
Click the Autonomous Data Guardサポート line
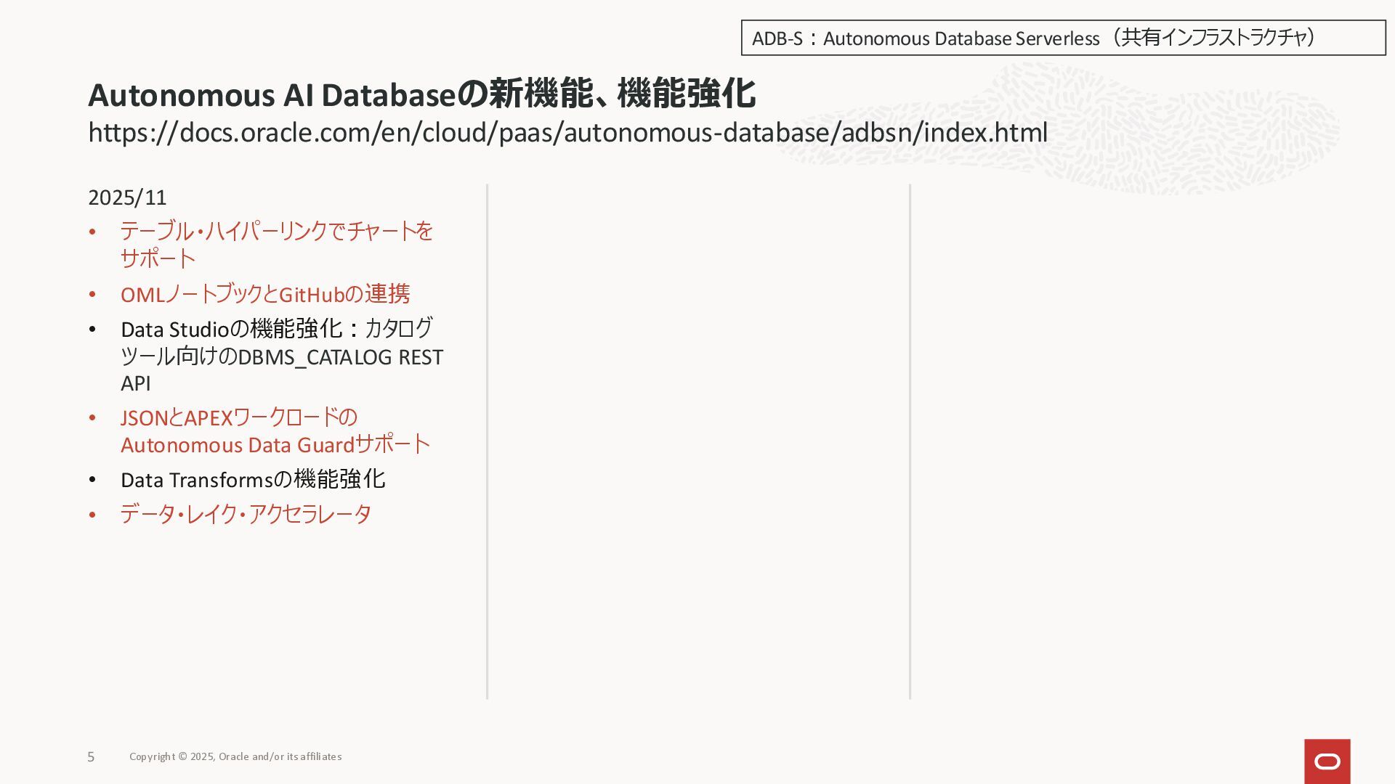coord(275,444)
